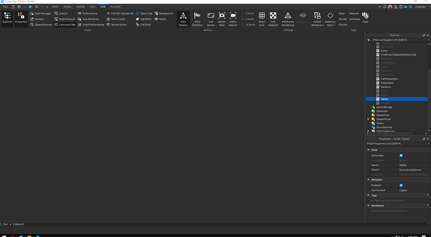Enter Full Screen mode
431x237 pixels.
[x=211, y=19]
